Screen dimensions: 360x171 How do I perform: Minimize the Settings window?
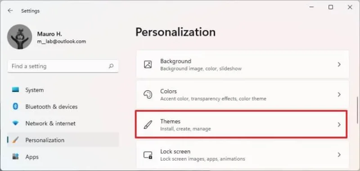point(311,7)
